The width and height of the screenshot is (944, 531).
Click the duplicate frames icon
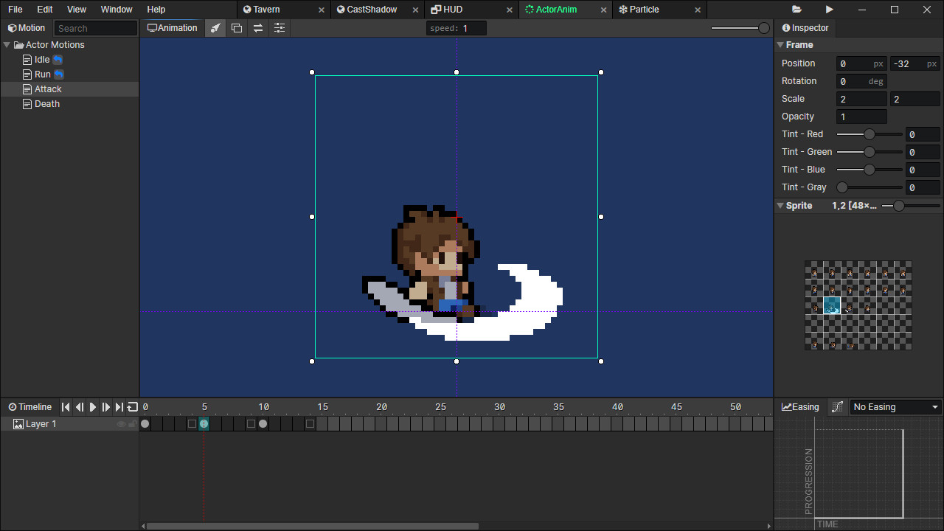click(x=236, y=28)
